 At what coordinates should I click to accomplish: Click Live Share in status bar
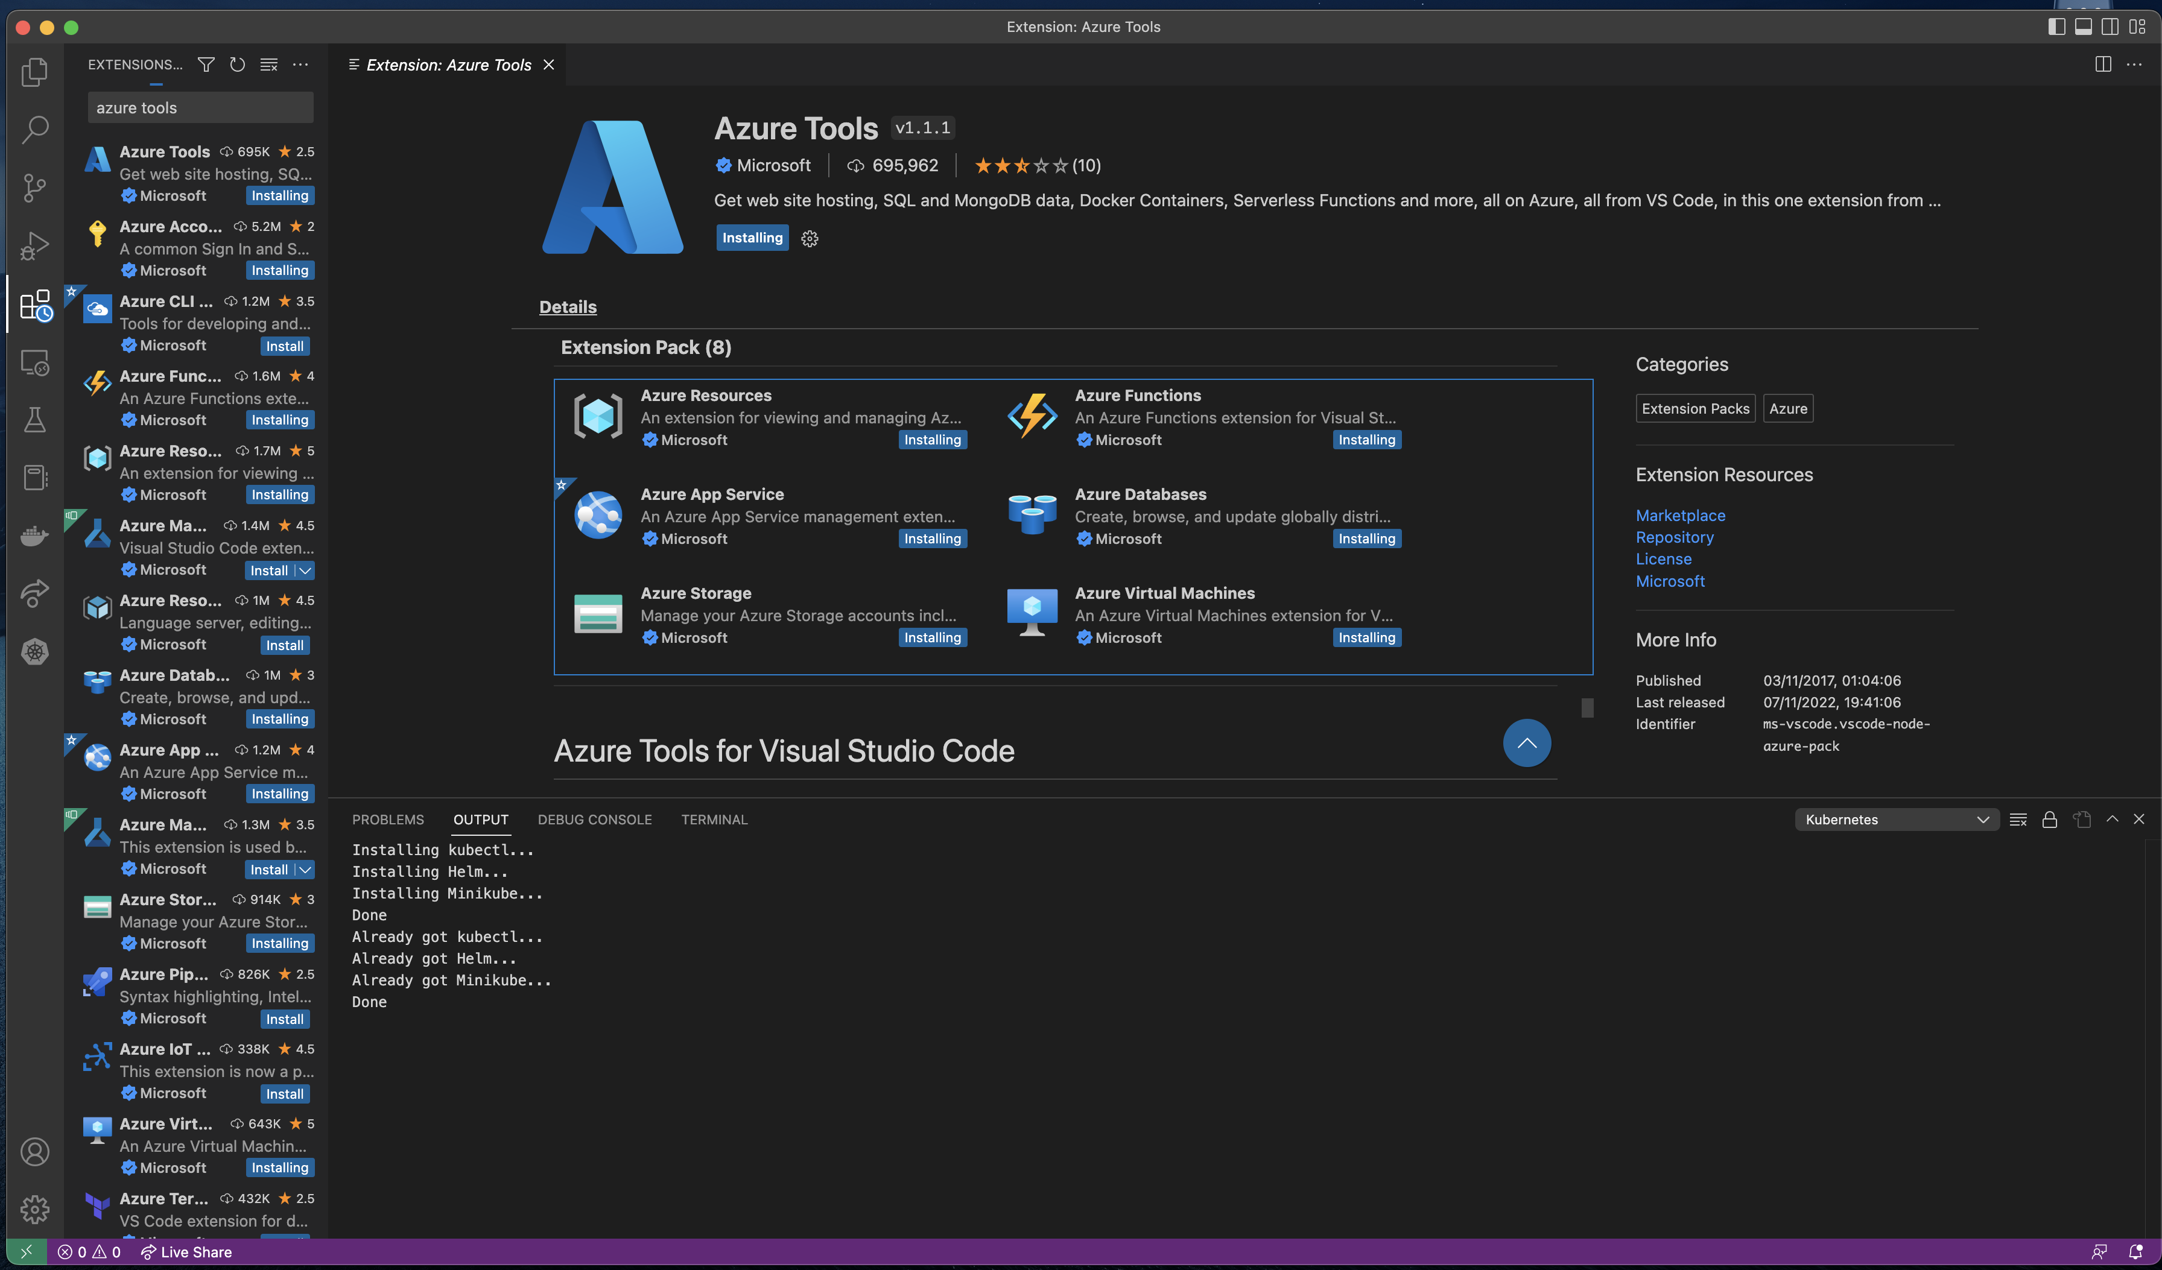(186, 1252)
